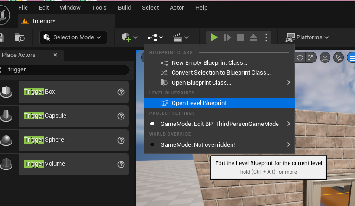
Task: Open the File menu
Action: tap(23, 8)
